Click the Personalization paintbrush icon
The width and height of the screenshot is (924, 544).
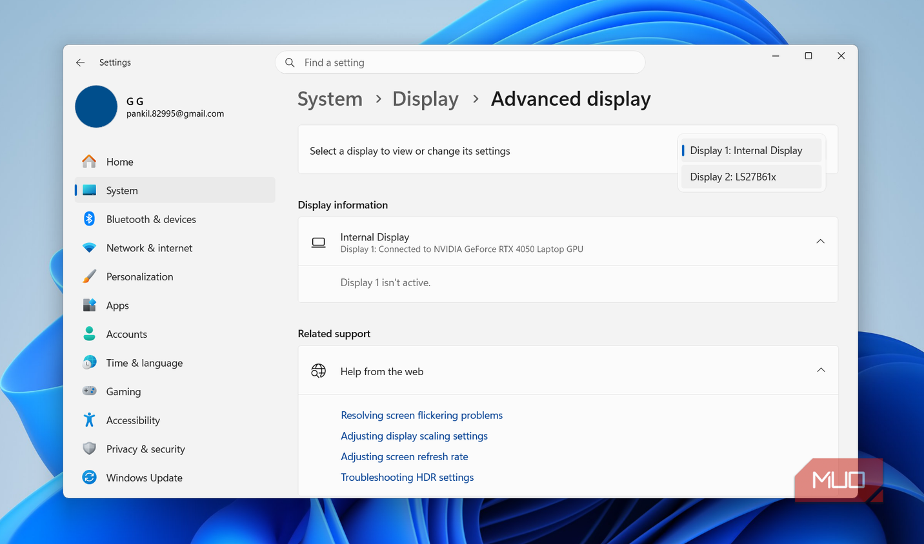pyautogui.click(x=89, y=277)
